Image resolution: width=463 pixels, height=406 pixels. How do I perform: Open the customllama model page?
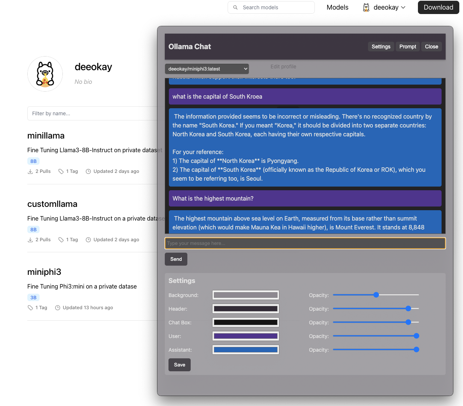pos(52,204)
